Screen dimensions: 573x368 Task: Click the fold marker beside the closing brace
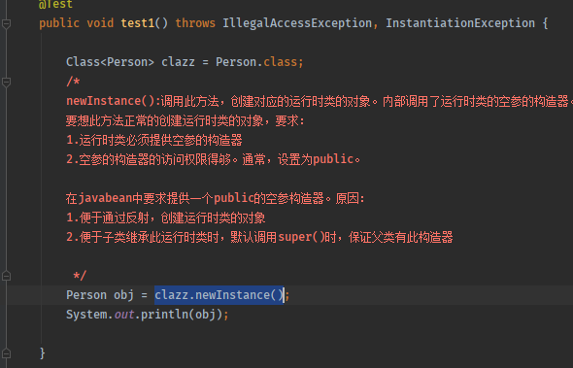point(6,353)
